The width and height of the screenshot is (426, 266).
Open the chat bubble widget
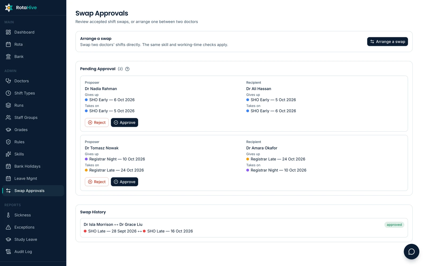pyautogui.click(x=411, y=252)
